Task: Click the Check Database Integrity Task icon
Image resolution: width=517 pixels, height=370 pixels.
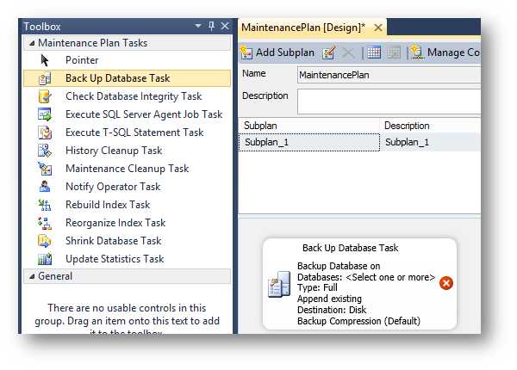Action: tap(45, 96)
